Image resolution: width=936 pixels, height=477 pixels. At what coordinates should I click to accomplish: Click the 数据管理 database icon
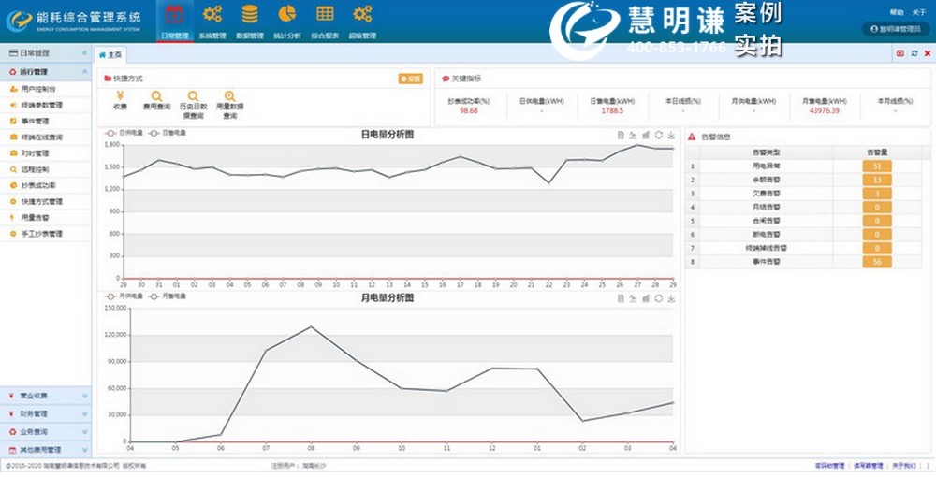click(250, 14)
